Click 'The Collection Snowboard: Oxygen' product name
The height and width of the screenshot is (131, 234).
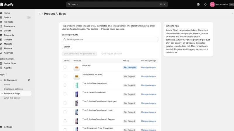point(99,119)
